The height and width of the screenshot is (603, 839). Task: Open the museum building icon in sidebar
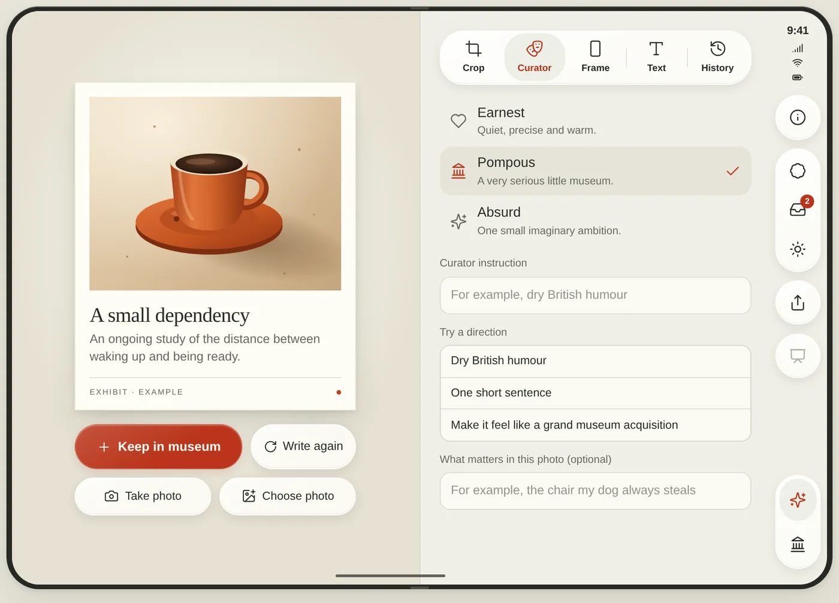(x=798, y=544)
